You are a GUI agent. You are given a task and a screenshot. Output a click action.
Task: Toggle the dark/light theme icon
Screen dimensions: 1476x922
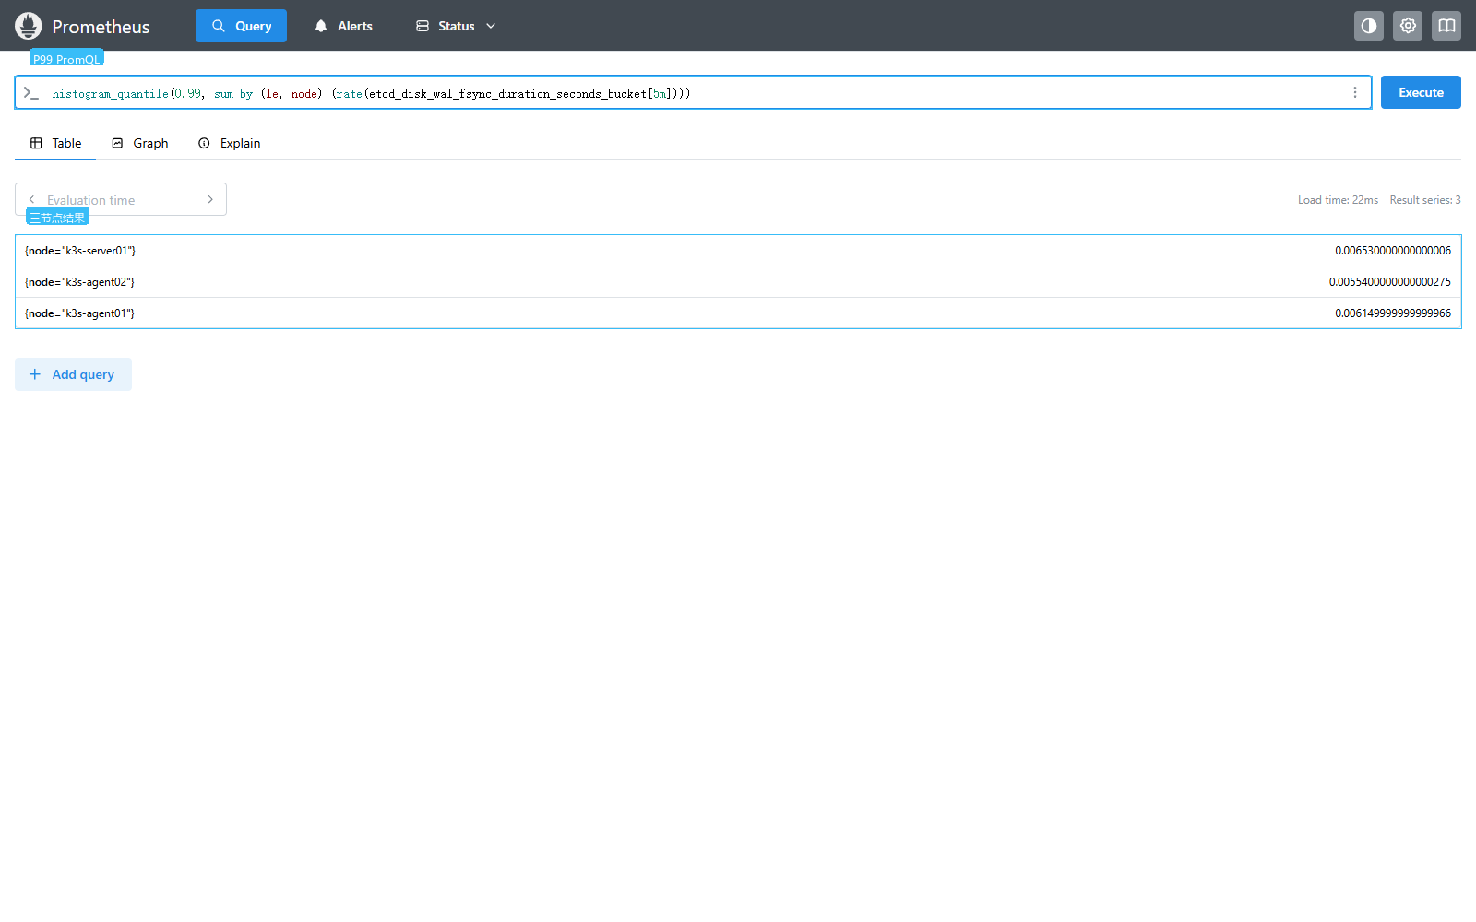coord(1369,26)
